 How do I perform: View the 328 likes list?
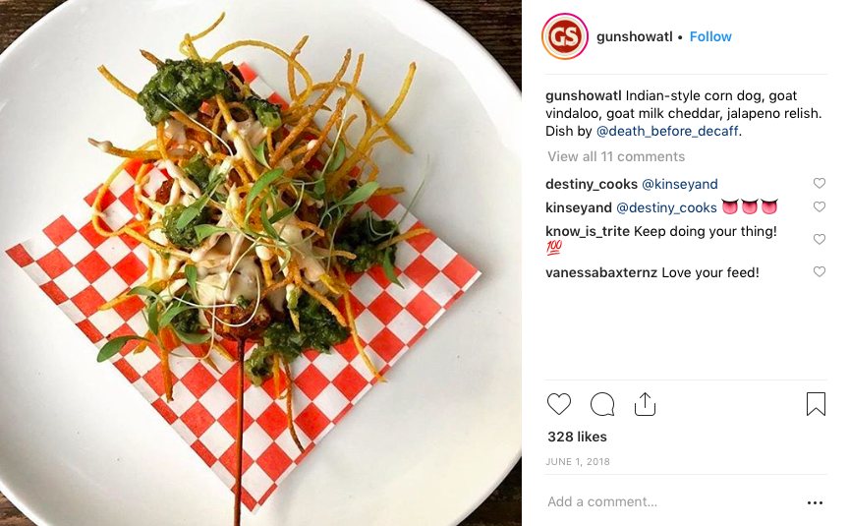[577, 437]
